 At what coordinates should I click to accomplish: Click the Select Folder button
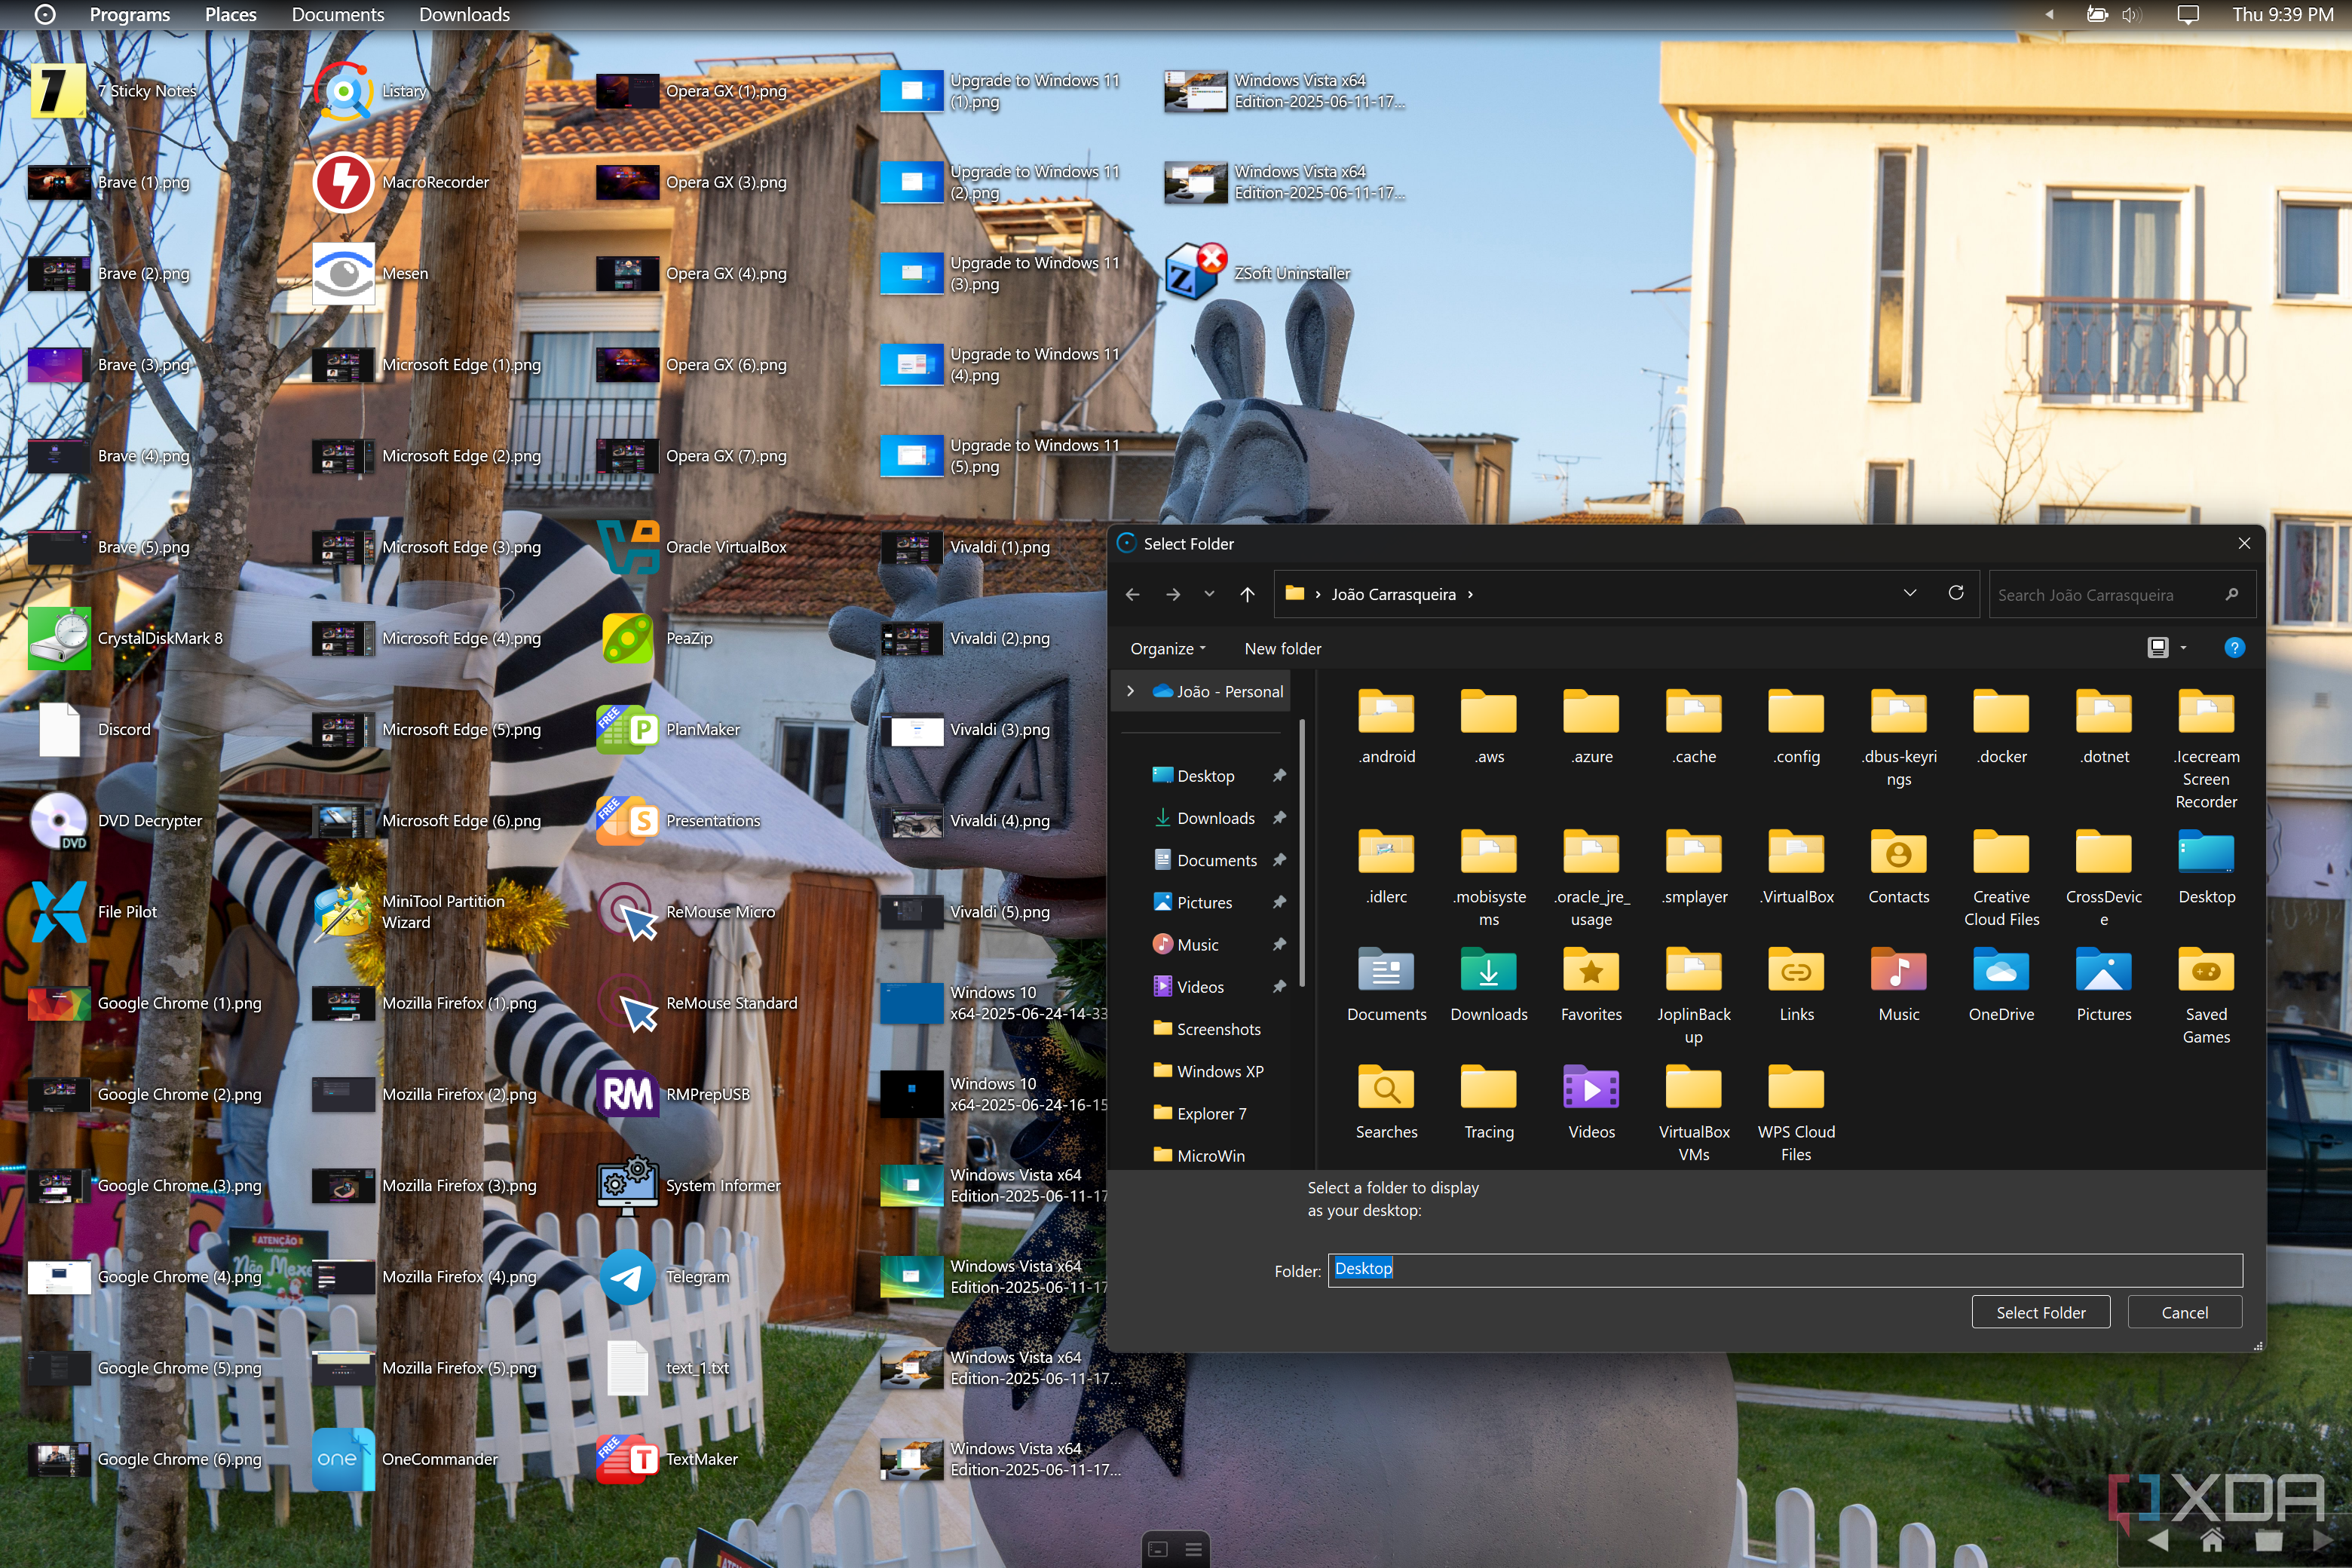(x=2040, y=1312)
